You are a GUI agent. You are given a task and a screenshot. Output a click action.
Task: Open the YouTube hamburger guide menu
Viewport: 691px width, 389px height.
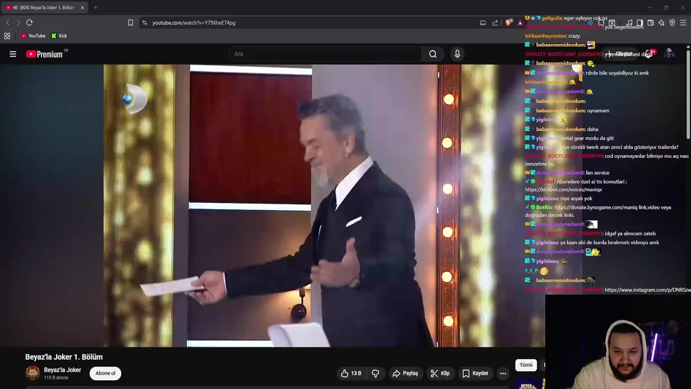pyautogui.click(x=13, y=54)
